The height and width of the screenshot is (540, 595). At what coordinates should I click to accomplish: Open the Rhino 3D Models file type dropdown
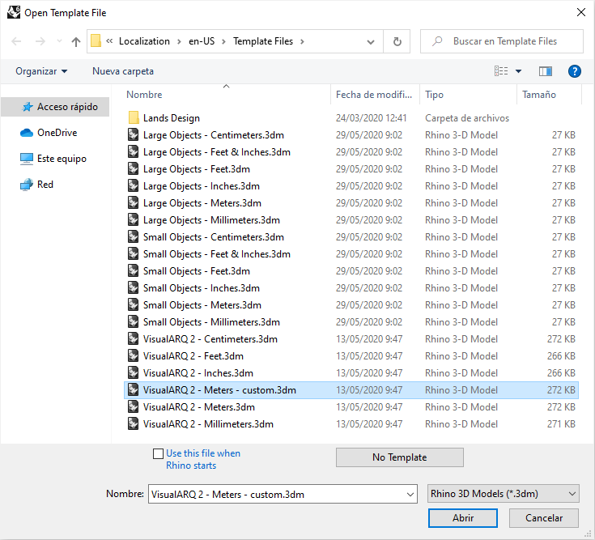[504, 494]
